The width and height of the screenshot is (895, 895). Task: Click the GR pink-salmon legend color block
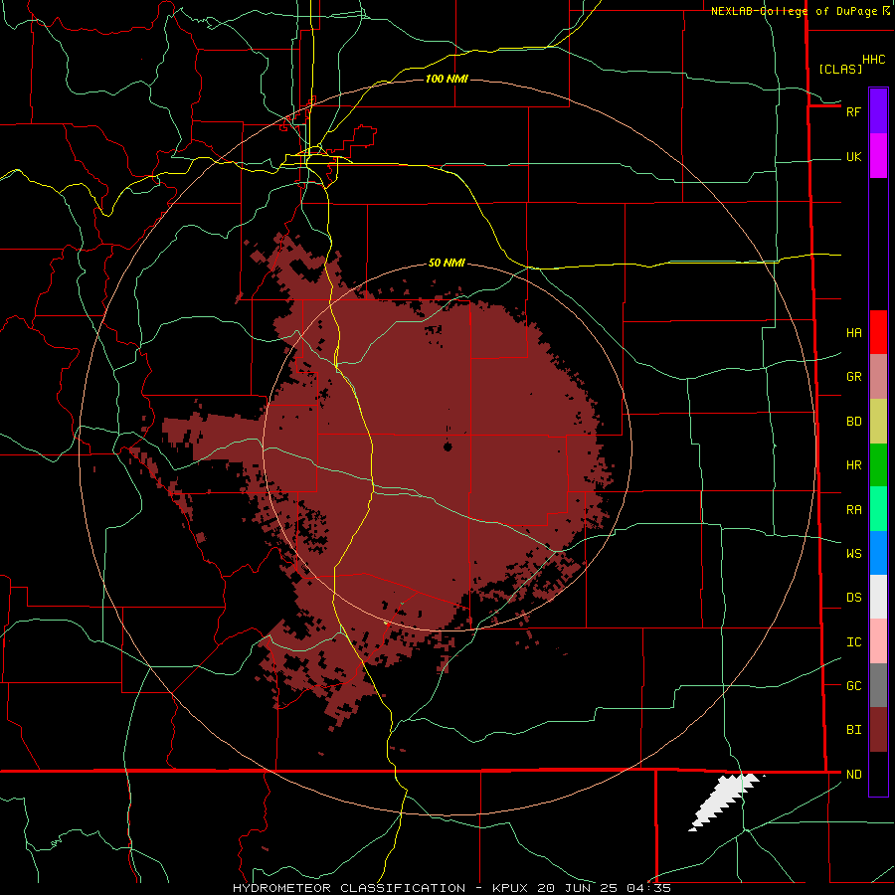(878, 377)
